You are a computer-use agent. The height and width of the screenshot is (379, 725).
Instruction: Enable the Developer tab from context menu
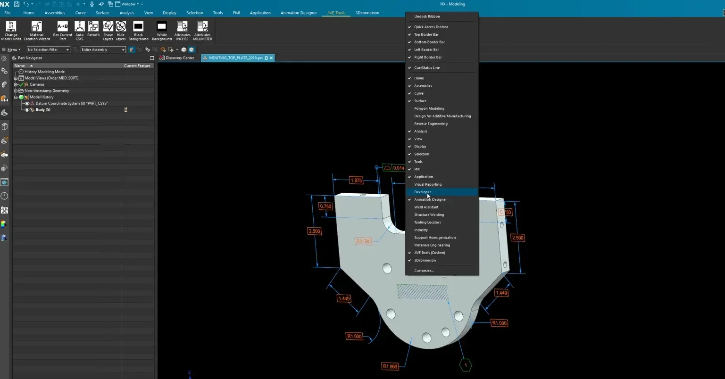(x=423, y=192)
